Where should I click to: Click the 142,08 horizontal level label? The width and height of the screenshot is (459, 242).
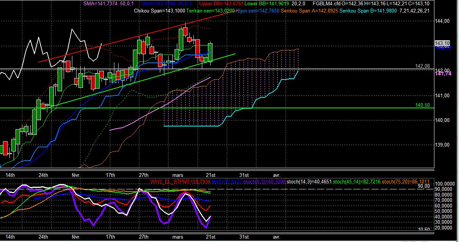pos(422,66)
